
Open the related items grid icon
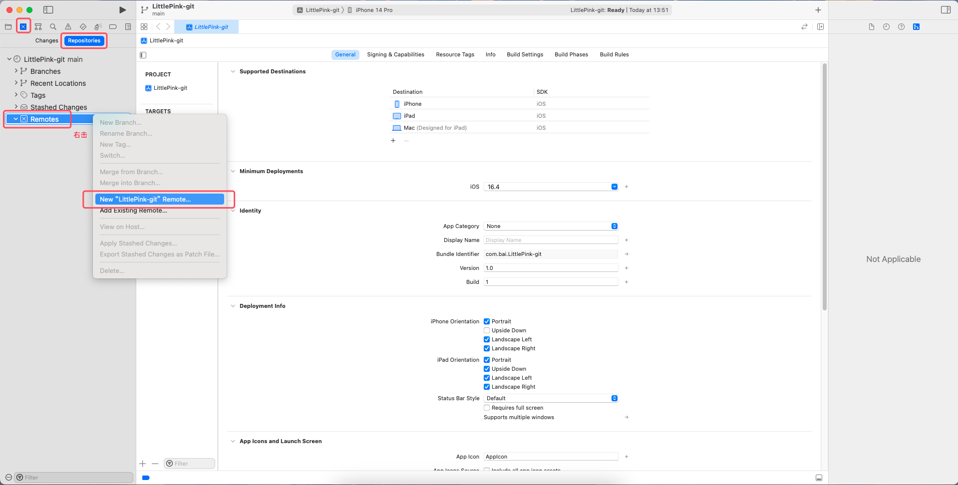pos(144,26)
